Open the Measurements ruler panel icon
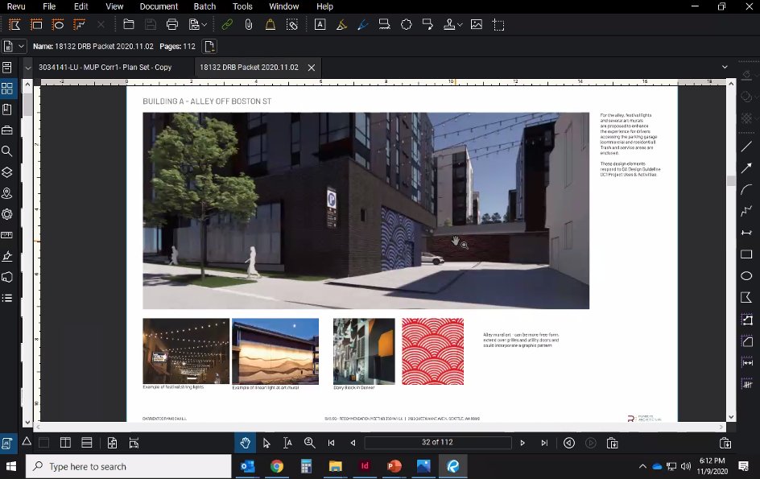Screen dimensions: 760x479 7,235
